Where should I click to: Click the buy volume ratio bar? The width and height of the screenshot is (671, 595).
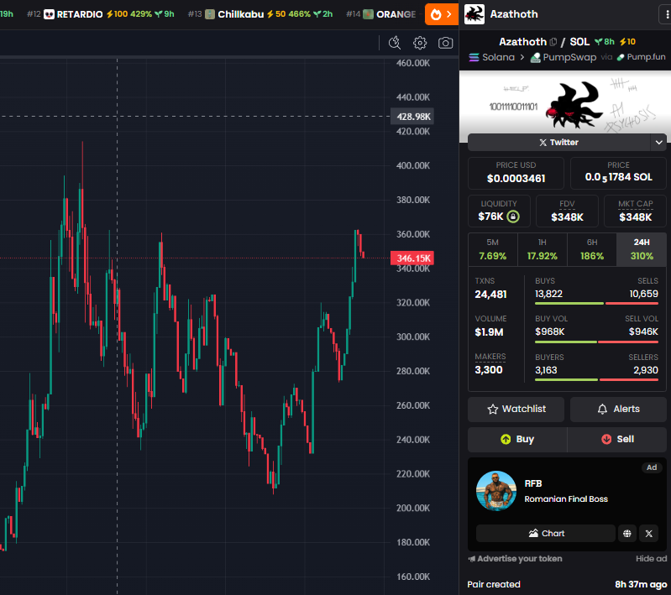[x=596, y=342]
